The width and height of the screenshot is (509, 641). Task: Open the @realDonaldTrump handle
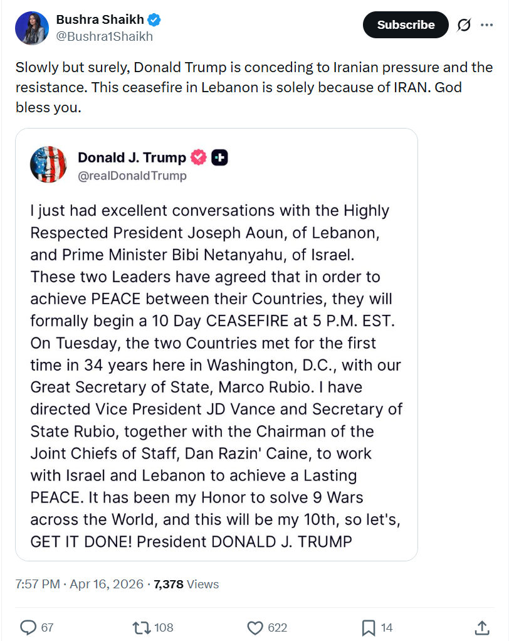point(132,176)
